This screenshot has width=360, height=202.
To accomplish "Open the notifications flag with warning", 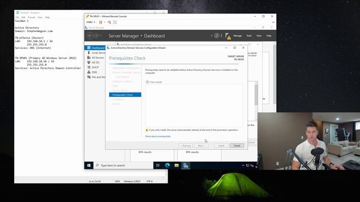I will click(228, 36).
